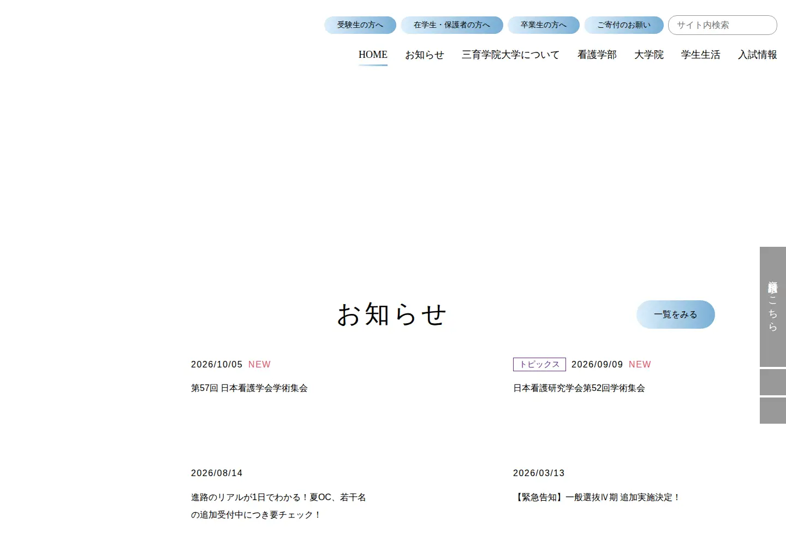Screen dimensions: 786x546
Task: Open the 入試情報 menu item
Action: pos(758,55)
